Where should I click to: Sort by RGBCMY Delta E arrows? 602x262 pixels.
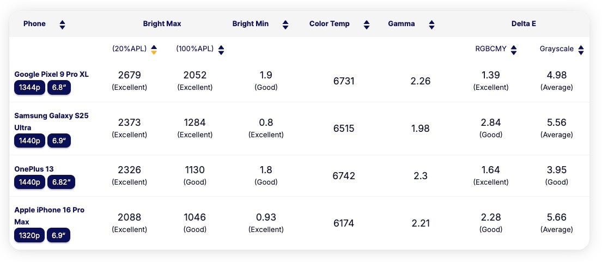[x=514, y=50]
